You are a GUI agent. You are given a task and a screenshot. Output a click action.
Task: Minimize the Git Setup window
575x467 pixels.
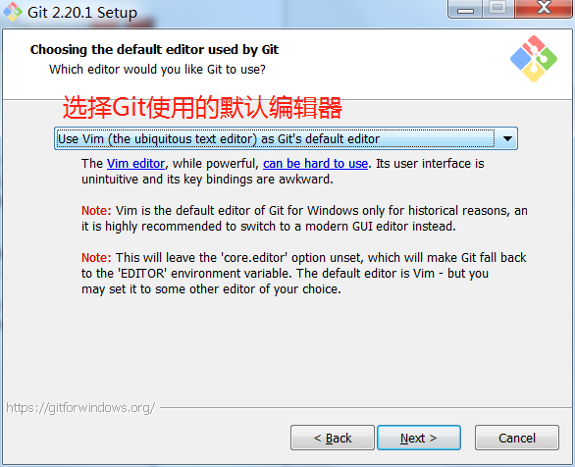coord(465,9)
